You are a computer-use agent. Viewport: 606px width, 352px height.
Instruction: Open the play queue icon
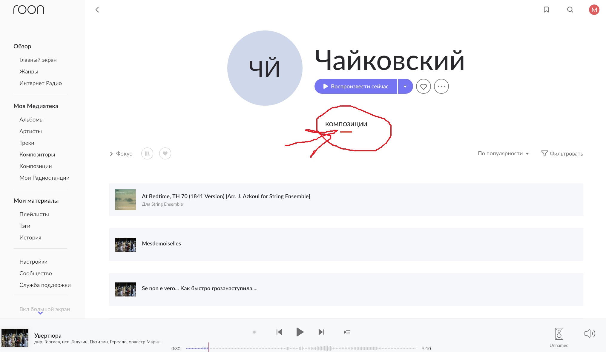click(347, 332)
